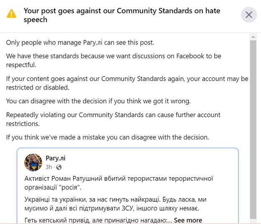Open the Рагу.лі profile picture
Viewport: 261px width, 224px height.
pyautogui.click(x=33, y=162)
